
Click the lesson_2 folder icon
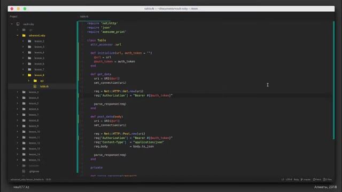point(29,41)
